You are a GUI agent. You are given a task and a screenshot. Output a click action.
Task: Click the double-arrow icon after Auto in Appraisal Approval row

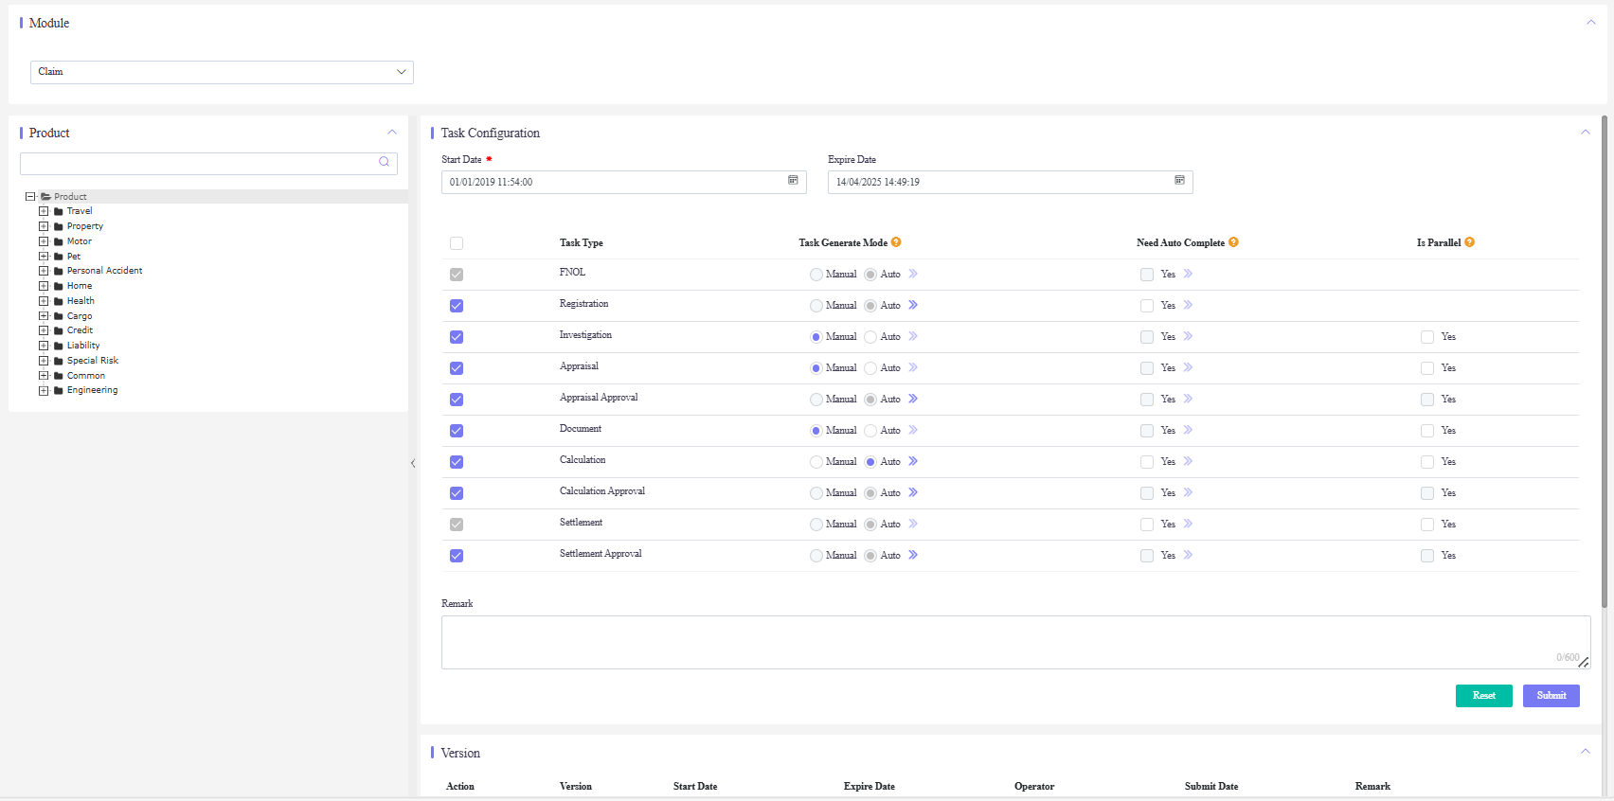[x=913, y=399]
